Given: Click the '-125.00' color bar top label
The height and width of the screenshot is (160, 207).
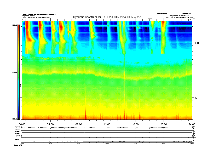Looking at the screenshot, I should tap(14, 25).
